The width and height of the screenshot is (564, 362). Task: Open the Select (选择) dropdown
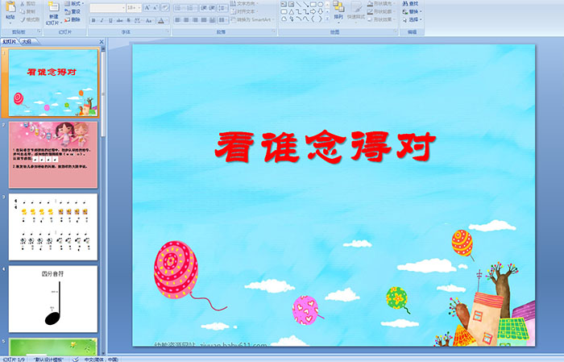click(413, 19)
